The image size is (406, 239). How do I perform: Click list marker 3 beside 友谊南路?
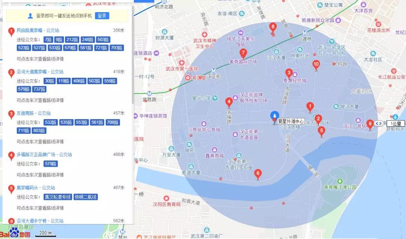click(11, 115)
